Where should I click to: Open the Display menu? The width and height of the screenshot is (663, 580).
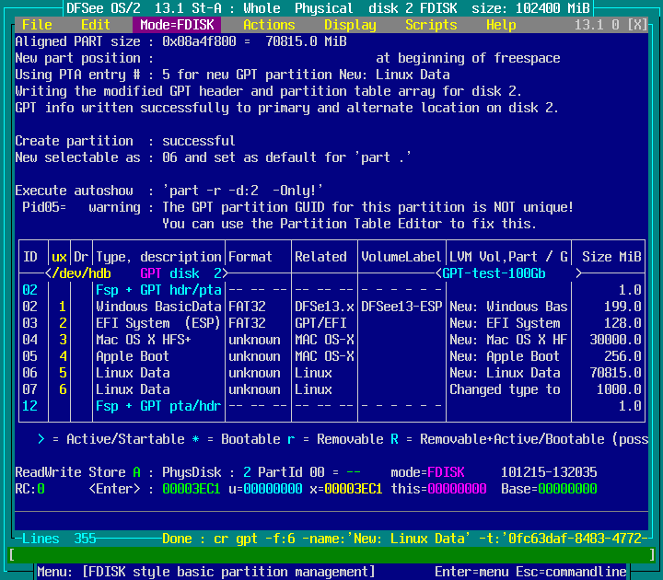[x=350, y=25]
